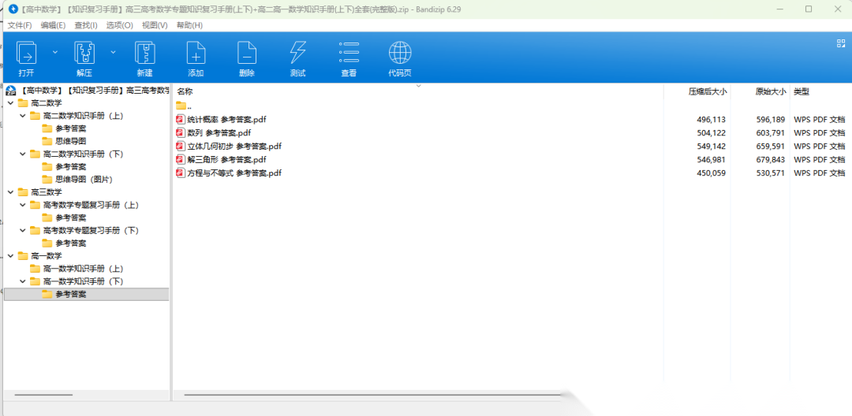Collapse the 高三数学 tree node
This screenshot has width=852, height=416.
click(x=10, y=192)
